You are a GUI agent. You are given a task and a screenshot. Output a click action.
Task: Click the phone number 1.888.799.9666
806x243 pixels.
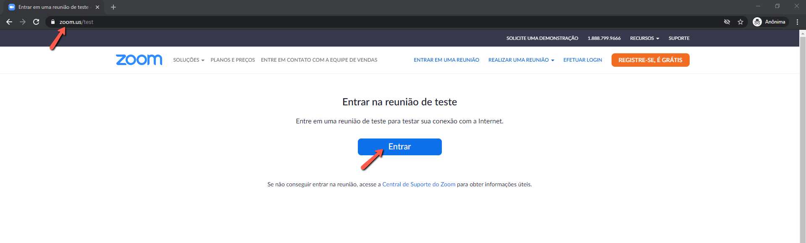(x=604, y=38)
